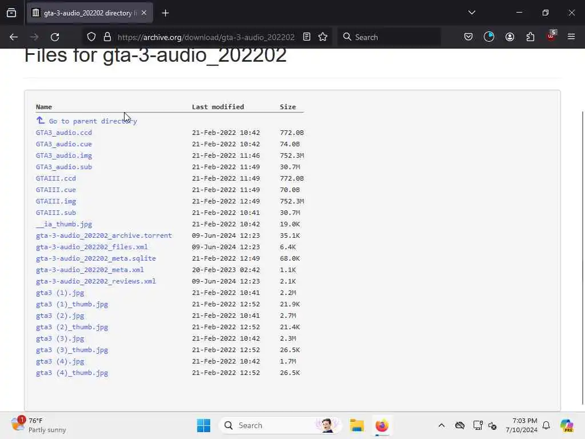Open the Firefox View icon
This screenshot has height=439, width=585.
11,13
